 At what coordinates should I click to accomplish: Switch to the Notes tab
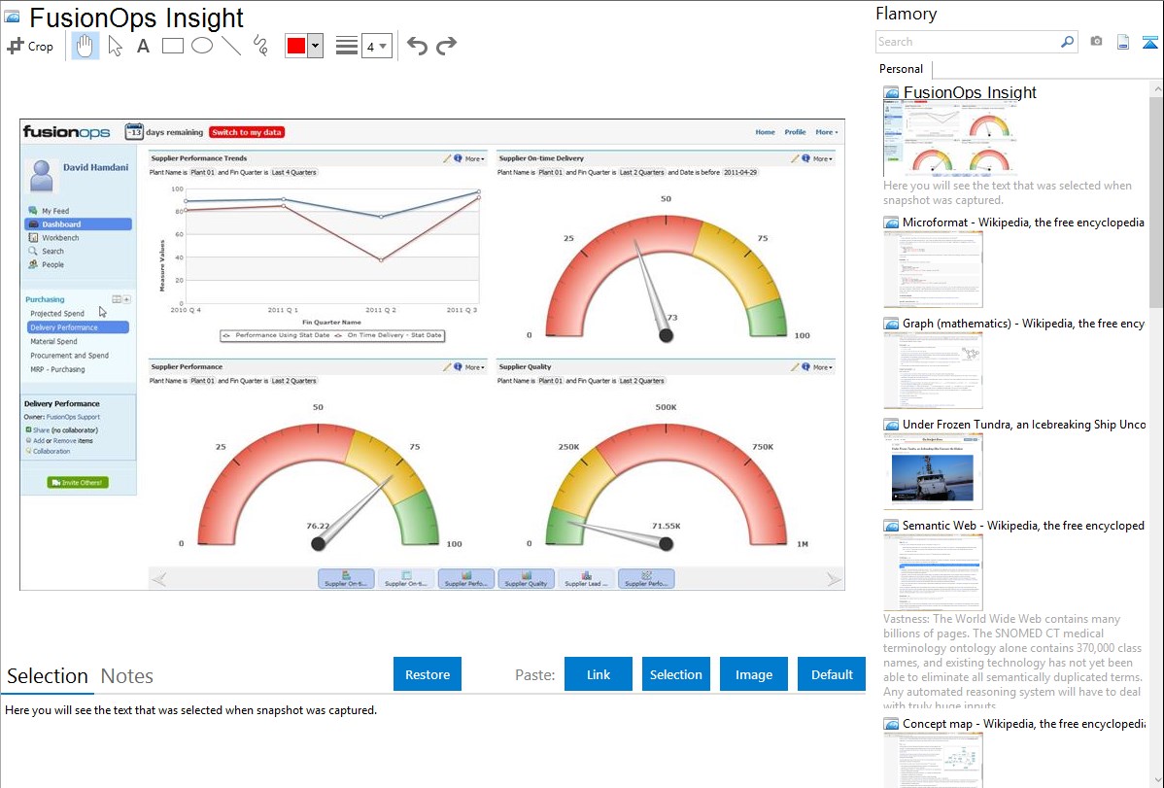coord(127,676)
